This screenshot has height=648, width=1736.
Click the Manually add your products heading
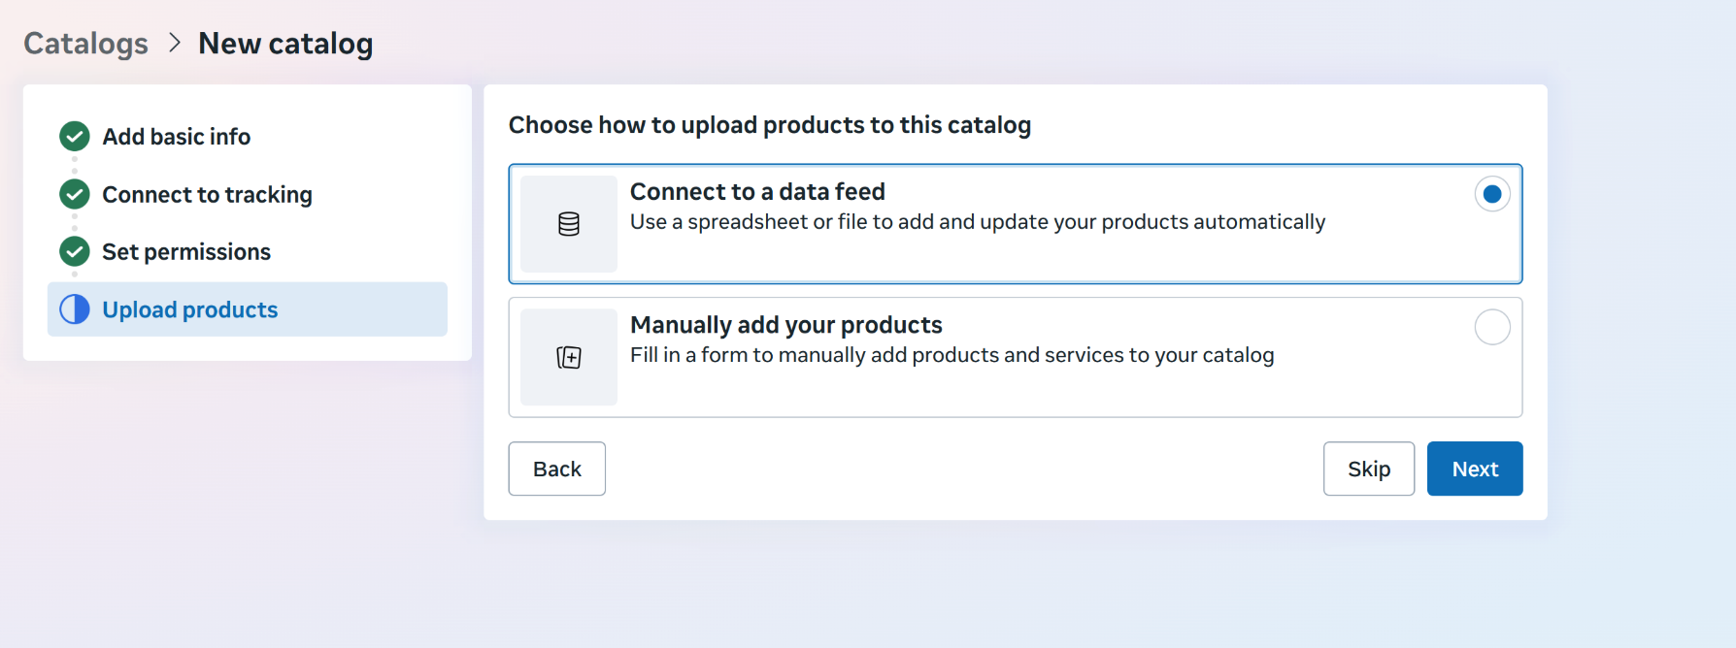(x=786, y=325)
